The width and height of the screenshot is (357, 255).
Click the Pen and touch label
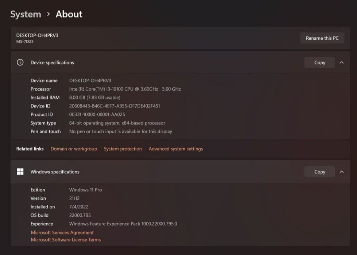tap(46, 132)
